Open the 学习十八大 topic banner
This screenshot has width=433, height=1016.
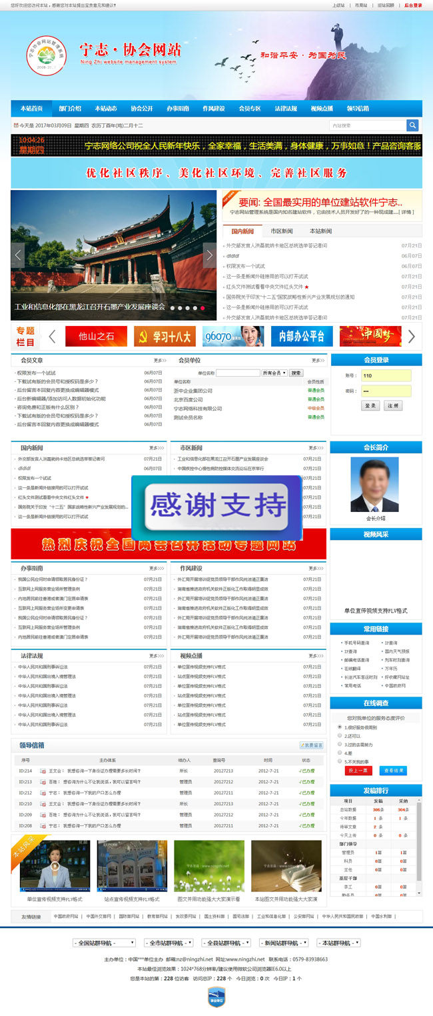(165, 336)
